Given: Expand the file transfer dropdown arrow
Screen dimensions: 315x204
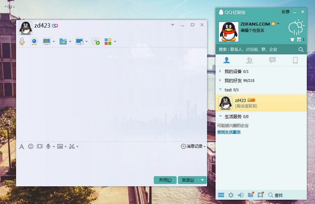Looking at the screenshot, I should (x=70, y=42).
